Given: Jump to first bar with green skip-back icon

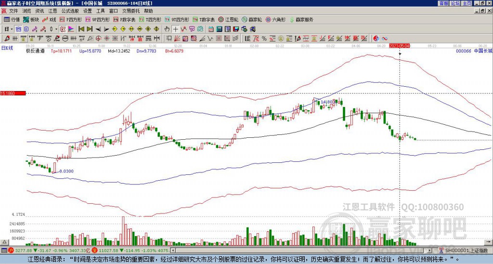Looking at the screenshot, I should [x=81, y=29].
